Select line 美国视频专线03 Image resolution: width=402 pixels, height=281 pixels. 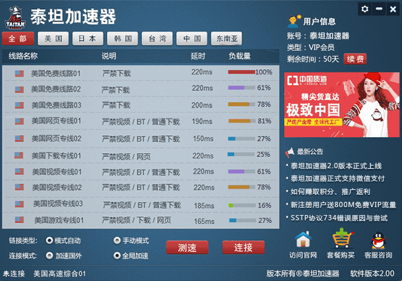point(141,204)
